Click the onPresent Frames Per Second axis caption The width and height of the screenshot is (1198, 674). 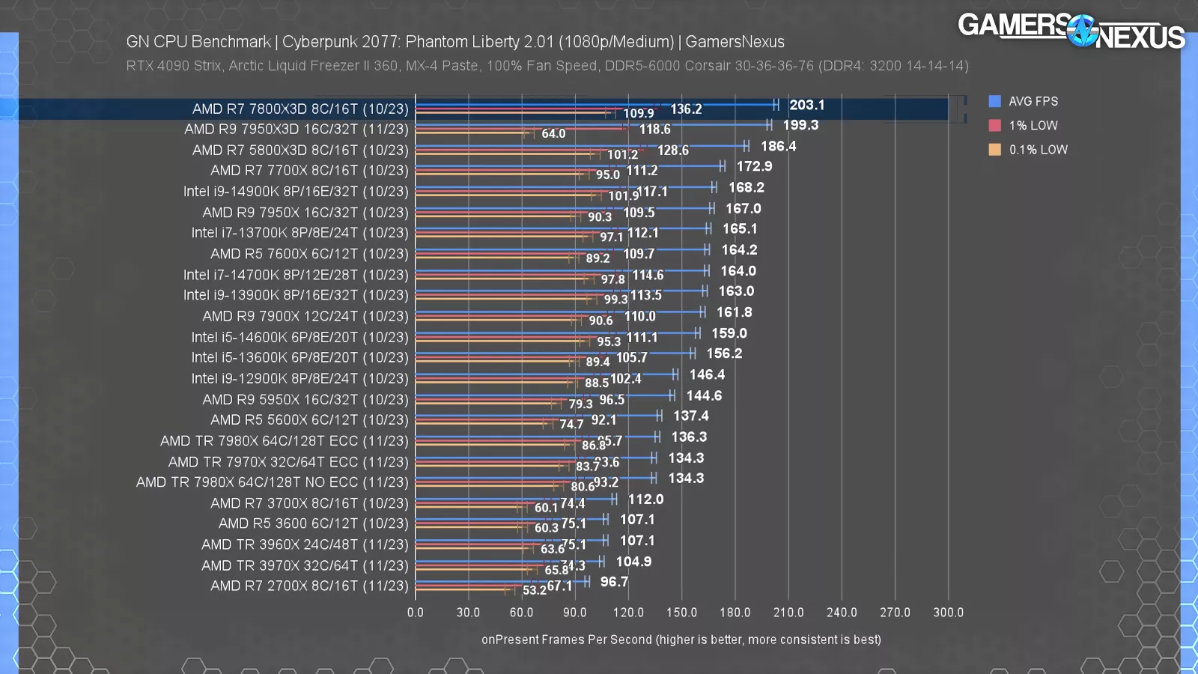click(681, 640)
